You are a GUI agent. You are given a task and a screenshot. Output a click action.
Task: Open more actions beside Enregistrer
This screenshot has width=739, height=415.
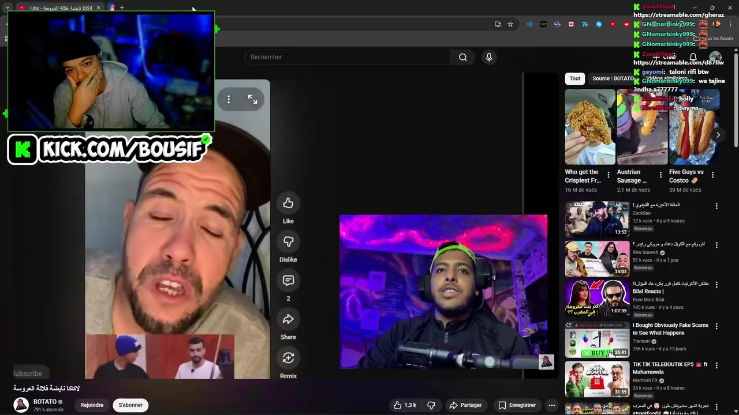coord(552,405)
